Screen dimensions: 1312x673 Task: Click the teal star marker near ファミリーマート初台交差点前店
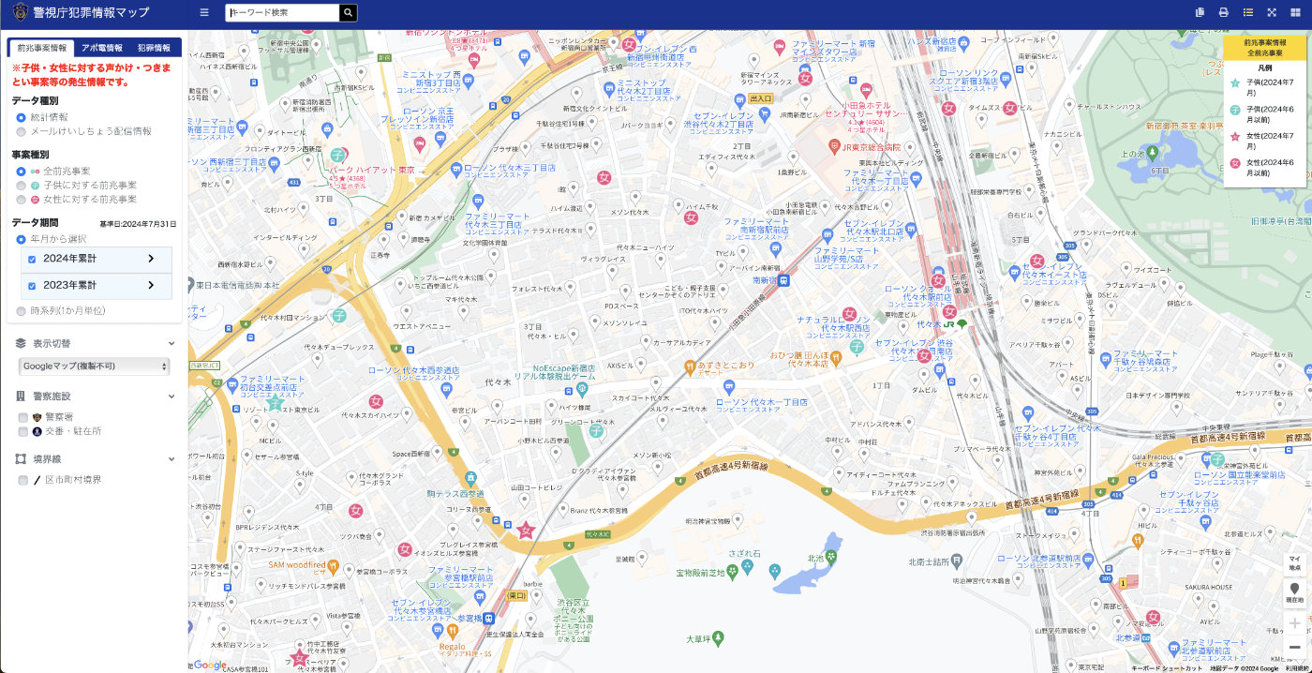coord(274,403)
